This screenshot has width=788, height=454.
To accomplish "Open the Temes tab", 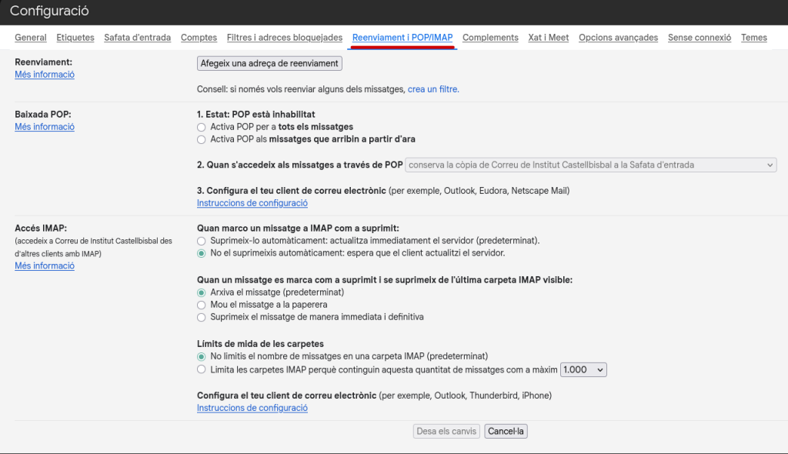I will click(753, 38).
